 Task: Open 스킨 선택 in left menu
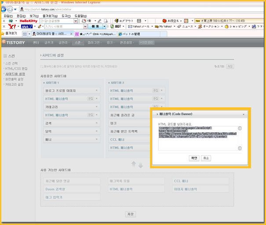click(x=11, y=63)
